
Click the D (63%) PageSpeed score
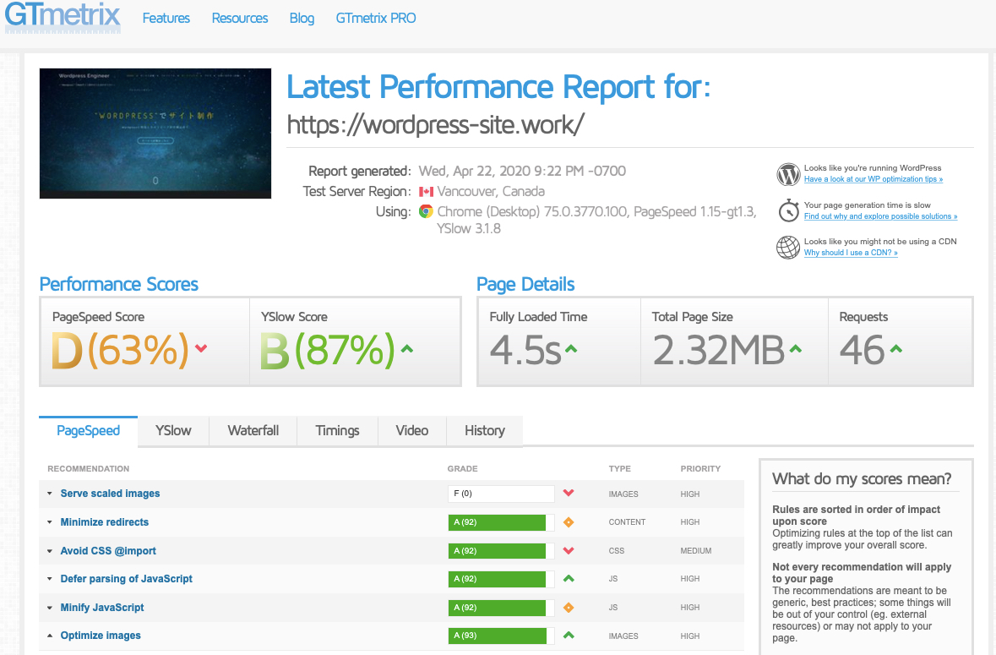click(x=120, y=350)
